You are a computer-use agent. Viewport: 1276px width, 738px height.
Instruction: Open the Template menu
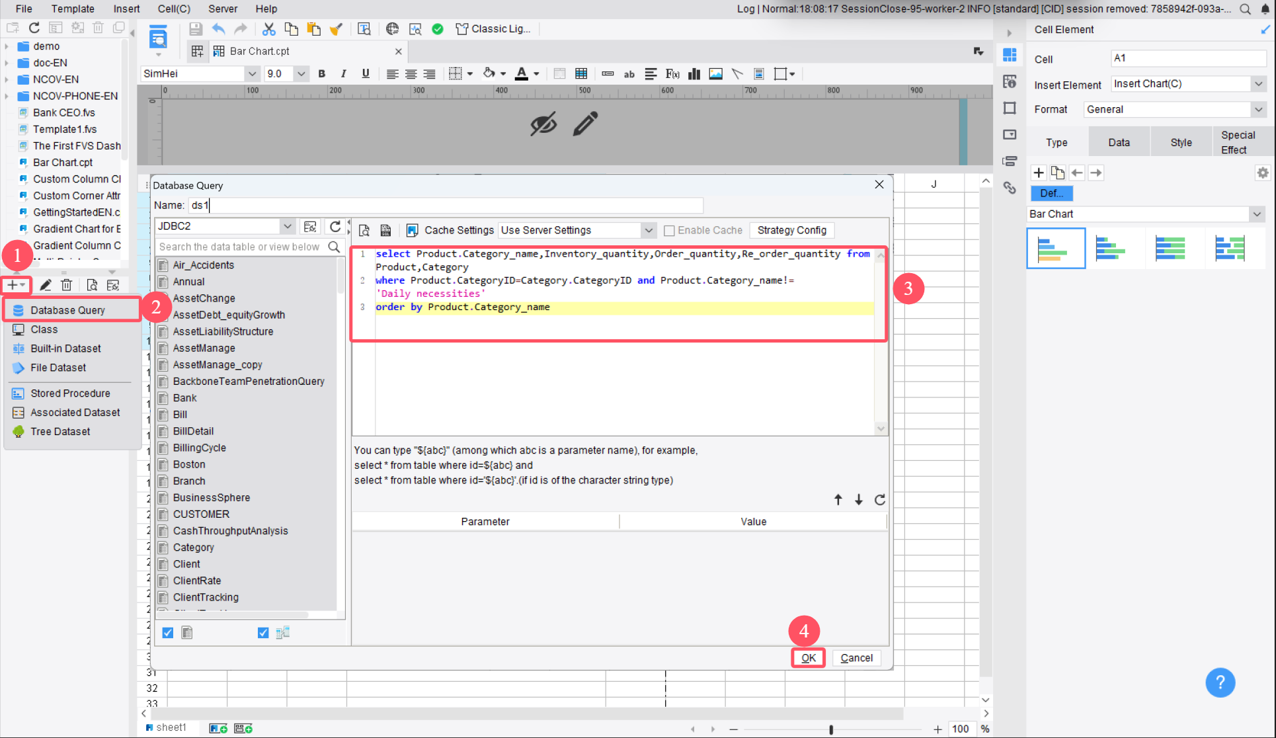click(73, 9)
